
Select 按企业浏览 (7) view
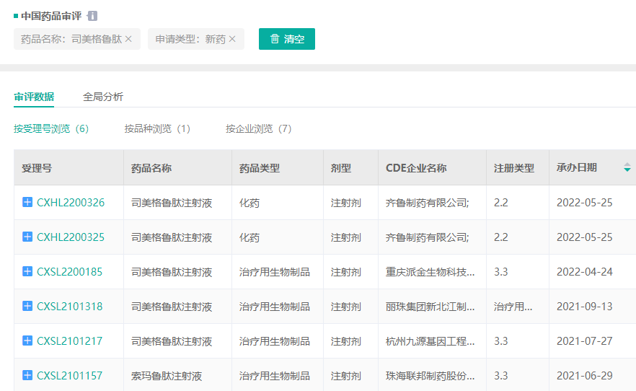tap(258, 128)
